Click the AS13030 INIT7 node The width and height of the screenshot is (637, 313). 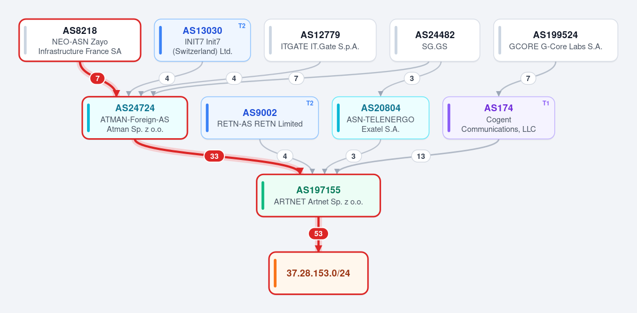pyautogui.click(x=202, y=40)
